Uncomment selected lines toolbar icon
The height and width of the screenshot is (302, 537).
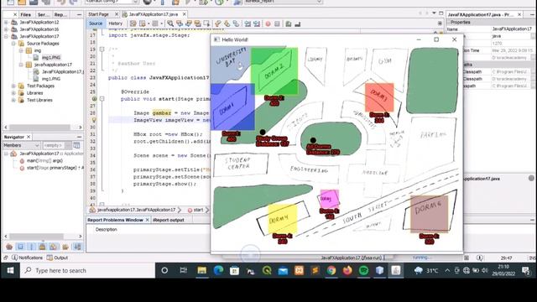[x=298, y=23]
